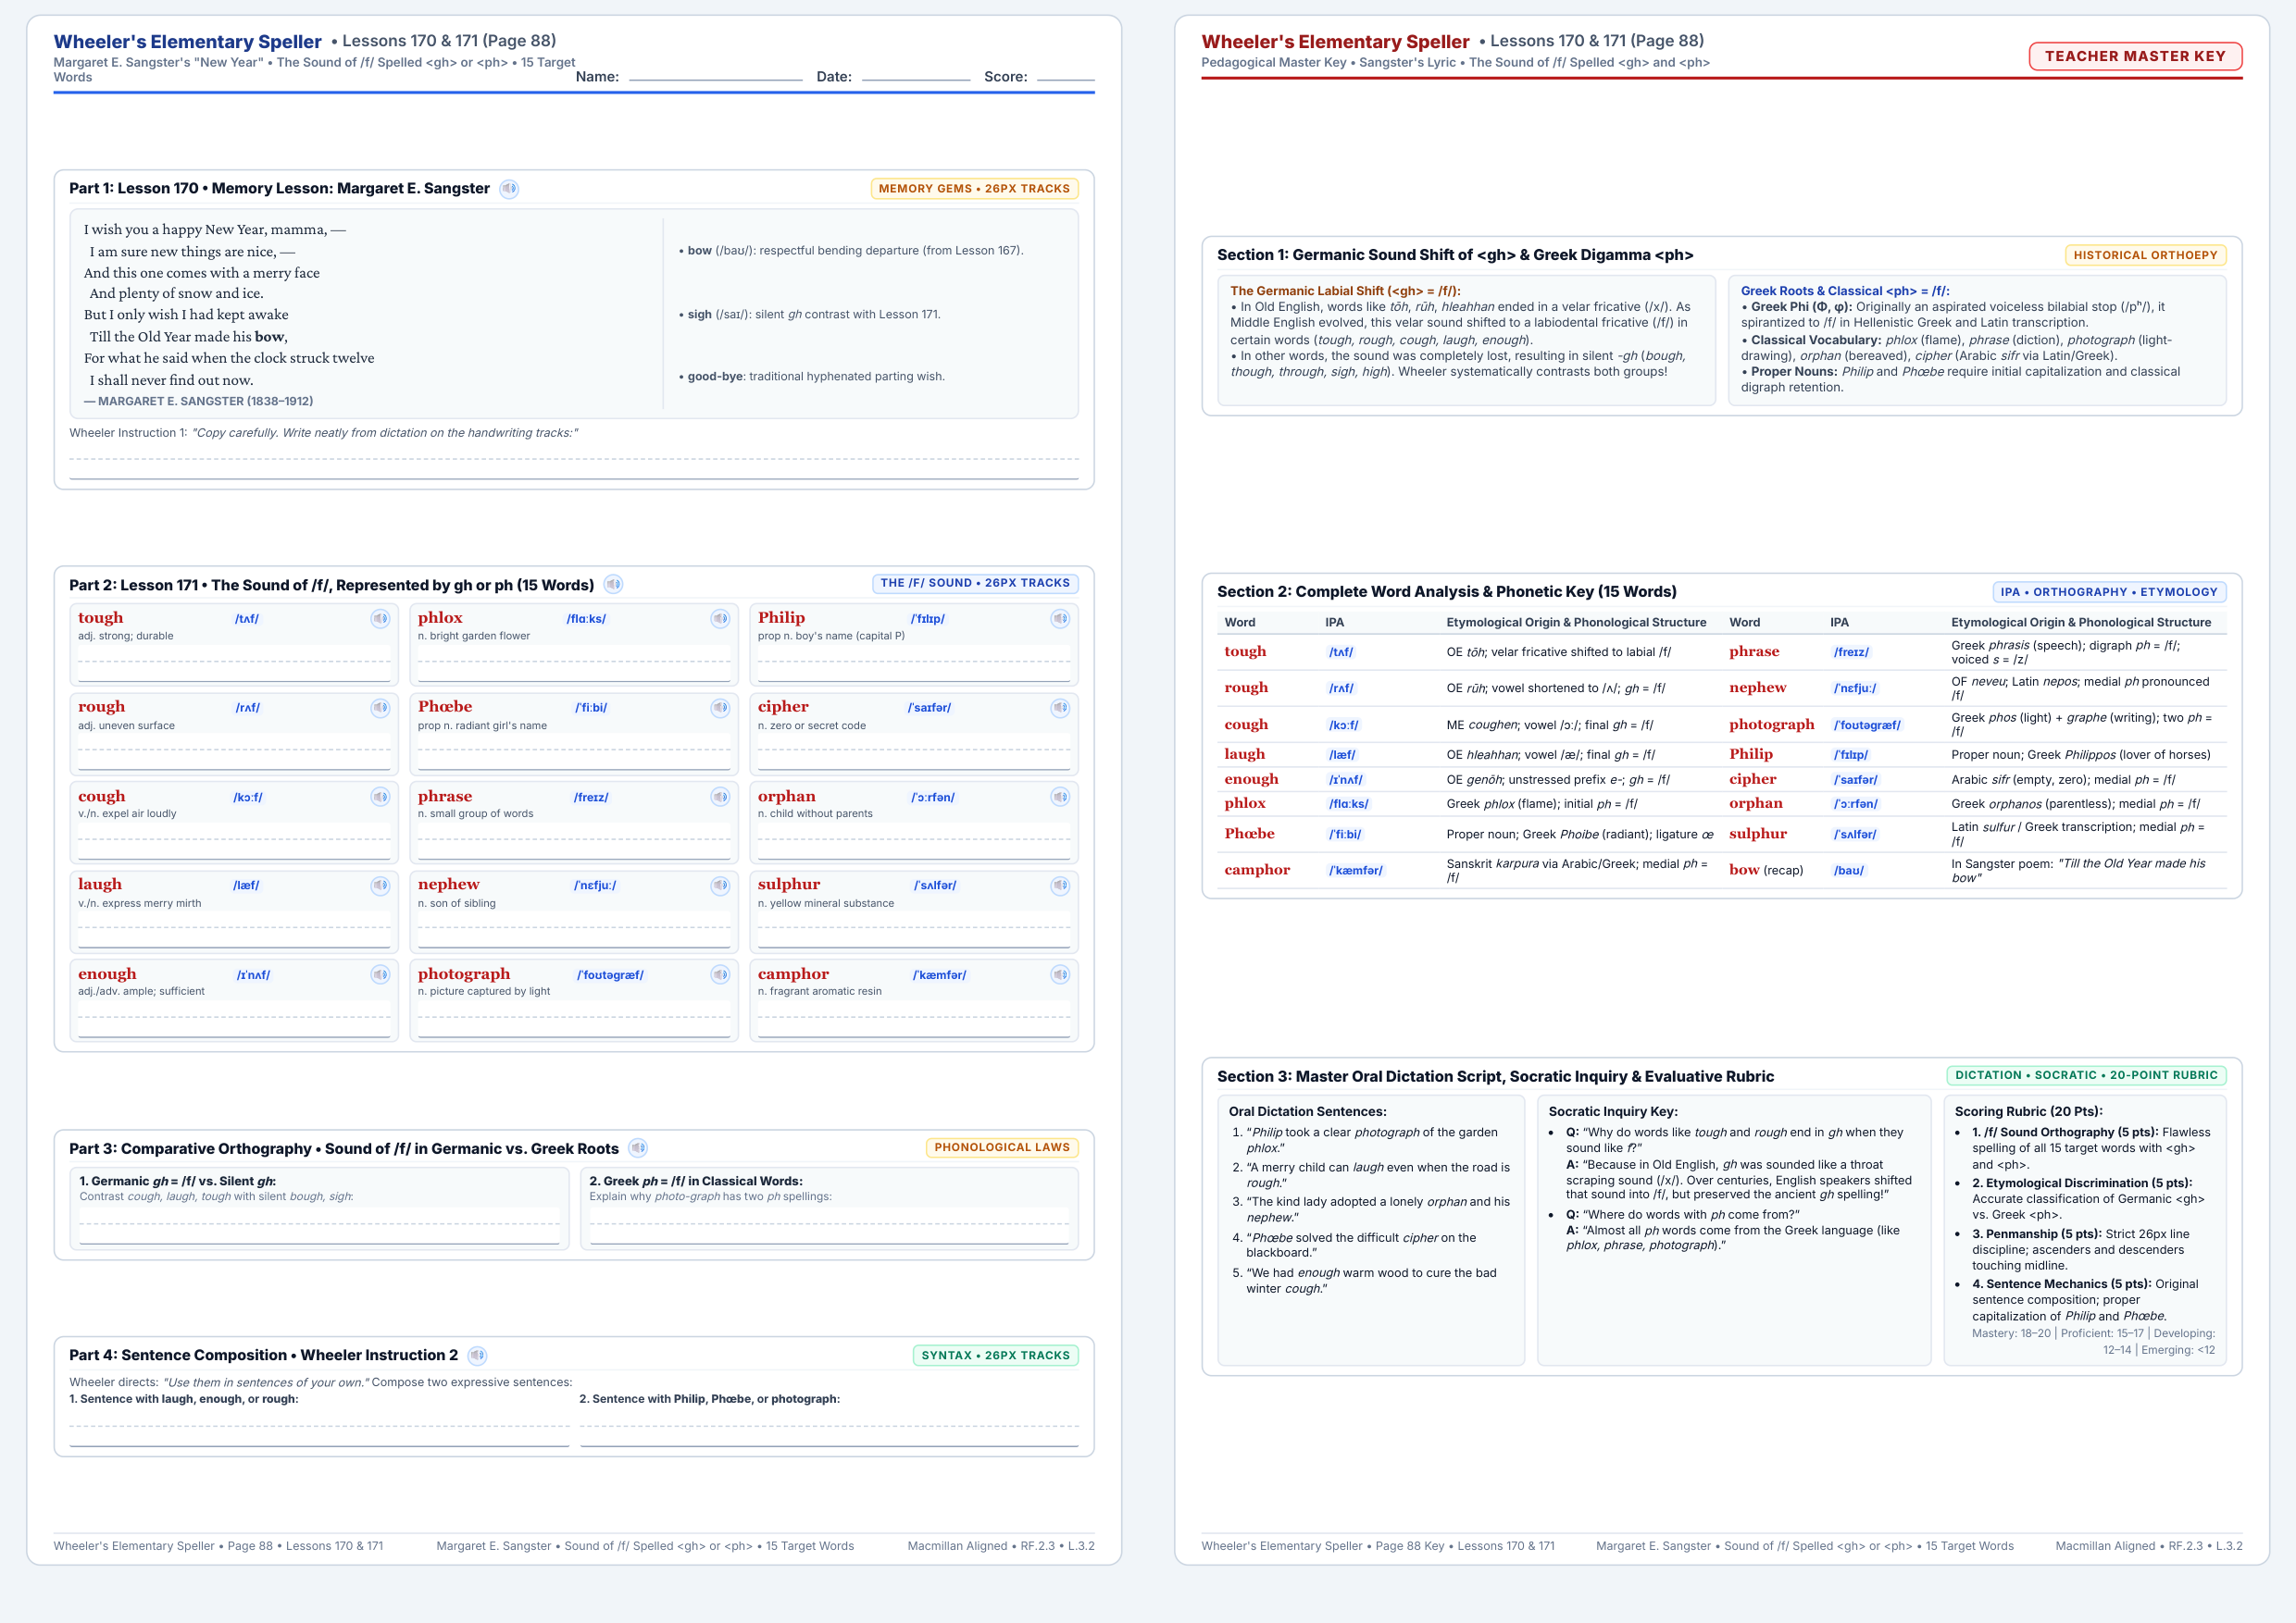
Task: Click the line for sentence with laugh, enough, rough
Action: (x=319, y=1428)
